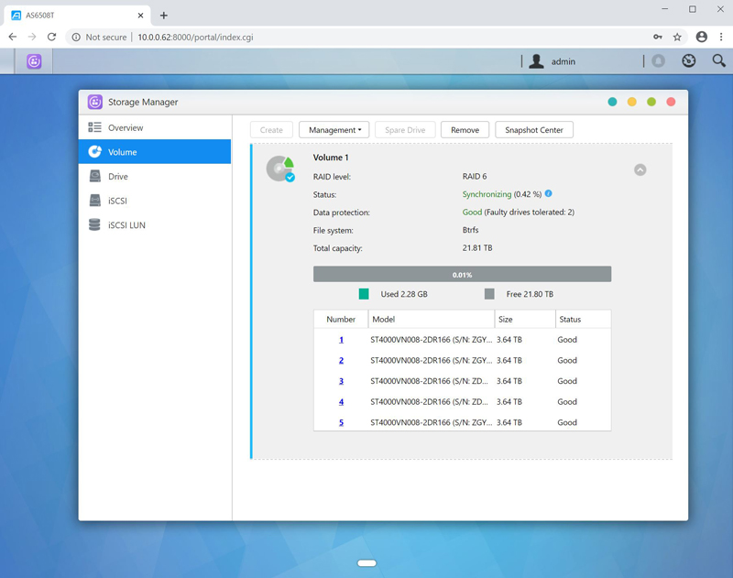The height and width of the screenshot is (578, 733).
Task: Click the green Used legend swatch
Action: click(364, 294)
